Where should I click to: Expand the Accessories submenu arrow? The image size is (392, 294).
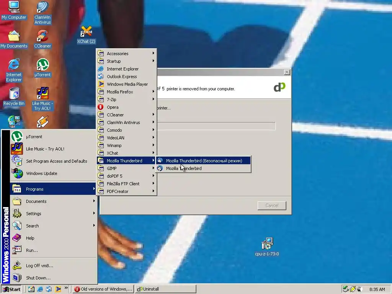[x=153, y=53]
